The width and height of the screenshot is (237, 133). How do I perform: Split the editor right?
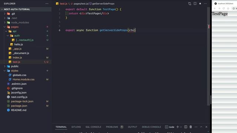195,3
